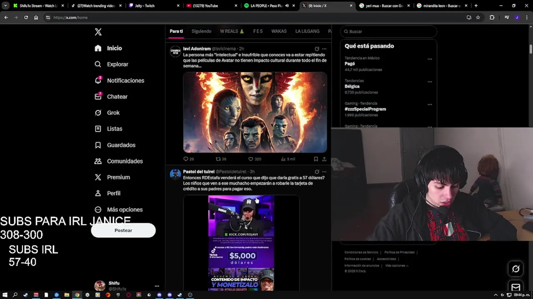Launch Grok from the sidebar
Viewport: 533px width, 299px height.
click(107, 113)
